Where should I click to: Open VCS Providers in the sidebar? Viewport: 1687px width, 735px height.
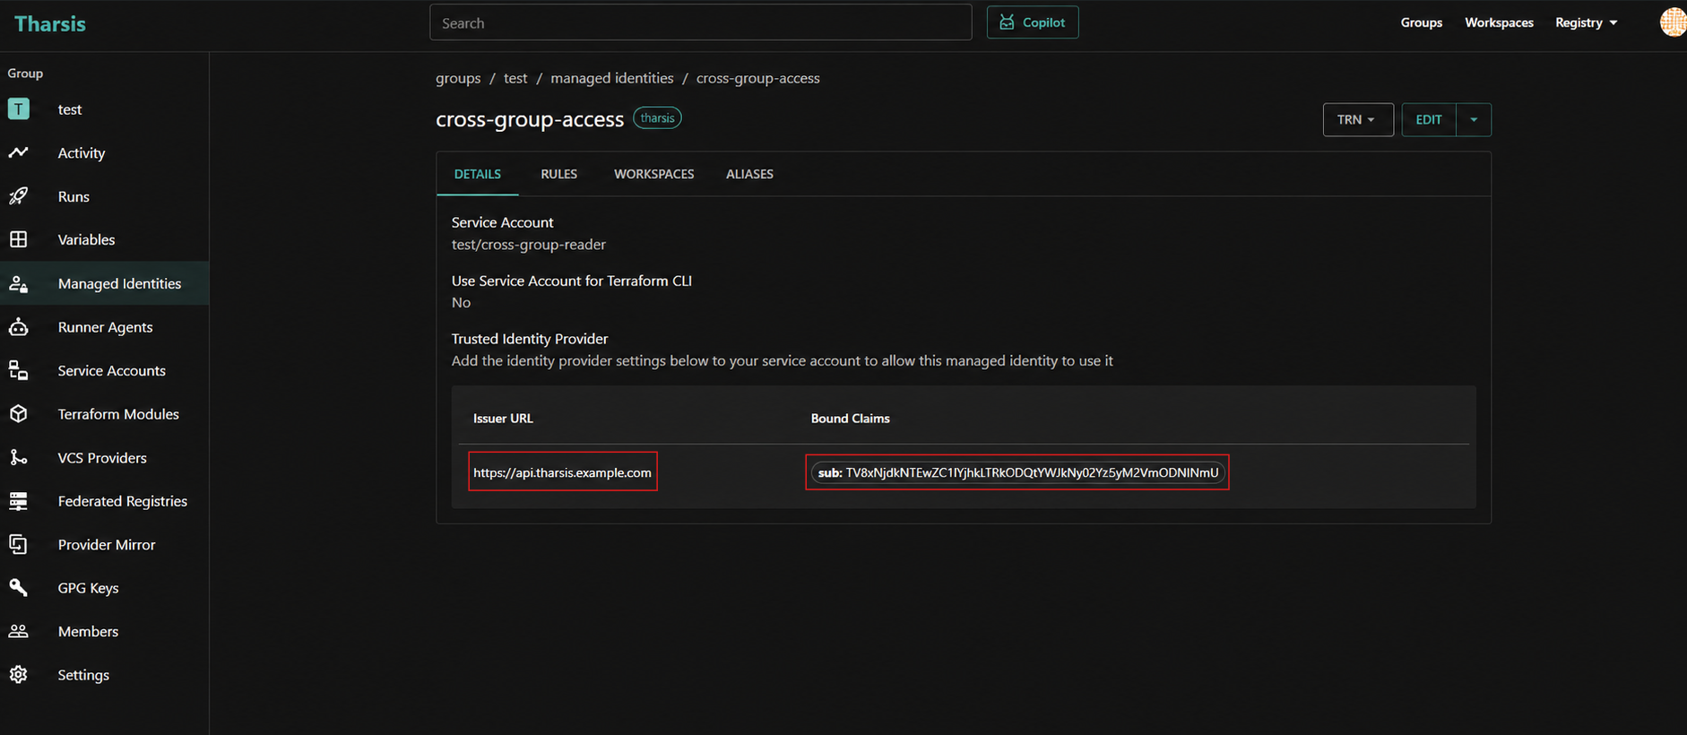105,457
